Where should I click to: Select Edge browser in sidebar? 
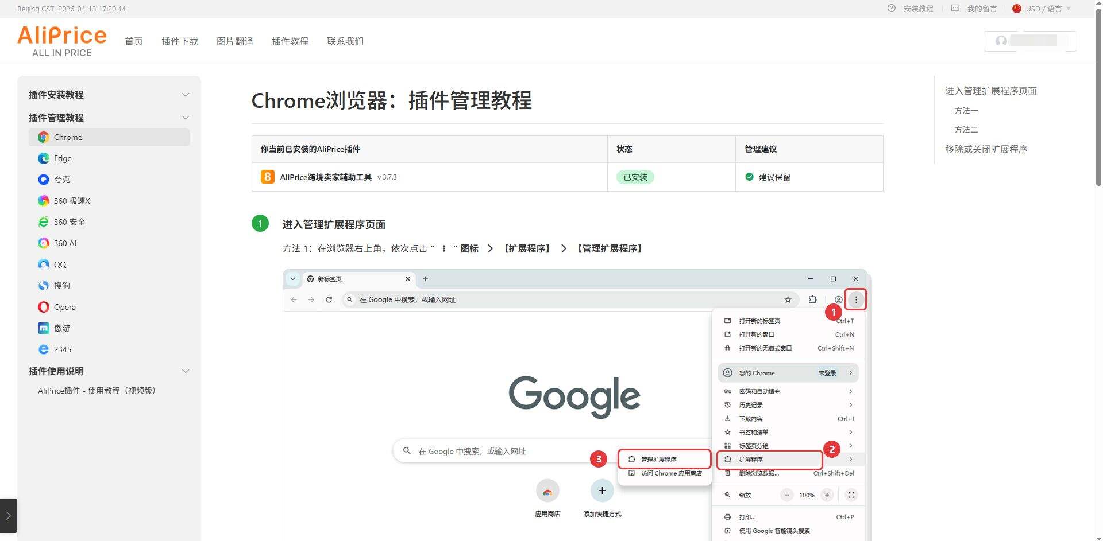click(x=63, y=158)
